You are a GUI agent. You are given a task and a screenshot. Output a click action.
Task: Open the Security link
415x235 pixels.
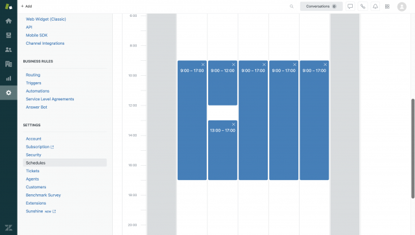(x=33, y=155)
